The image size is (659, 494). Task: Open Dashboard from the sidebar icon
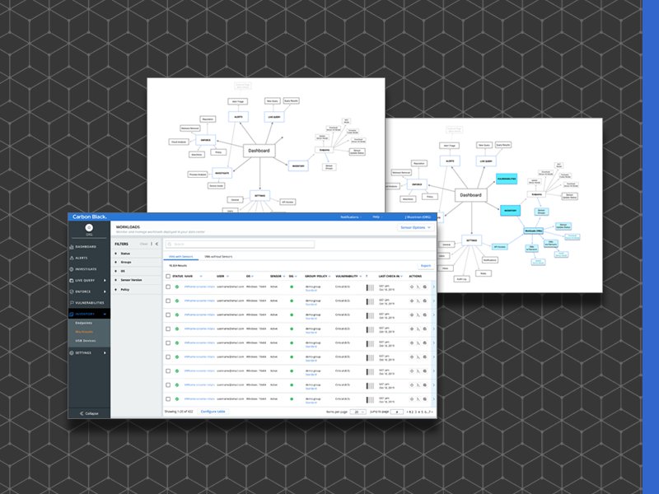(72, 246)
